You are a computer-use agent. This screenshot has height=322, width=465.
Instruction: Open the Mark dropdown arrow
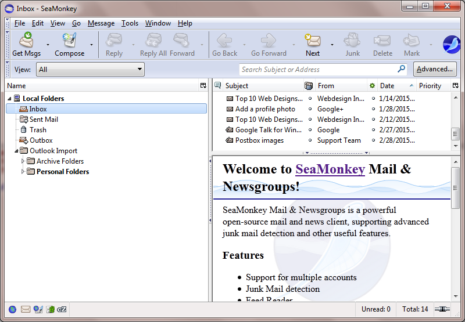431,45
